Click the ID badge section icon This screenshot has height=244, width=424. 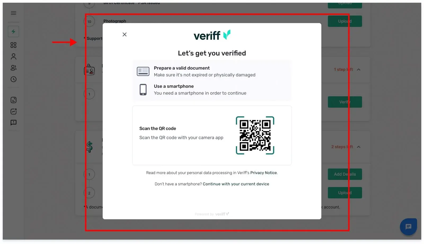[x=89, y=70]
